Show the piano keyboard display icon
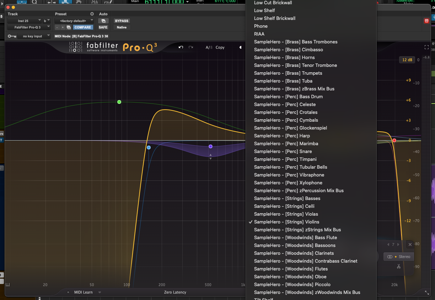 pos(8,285)
